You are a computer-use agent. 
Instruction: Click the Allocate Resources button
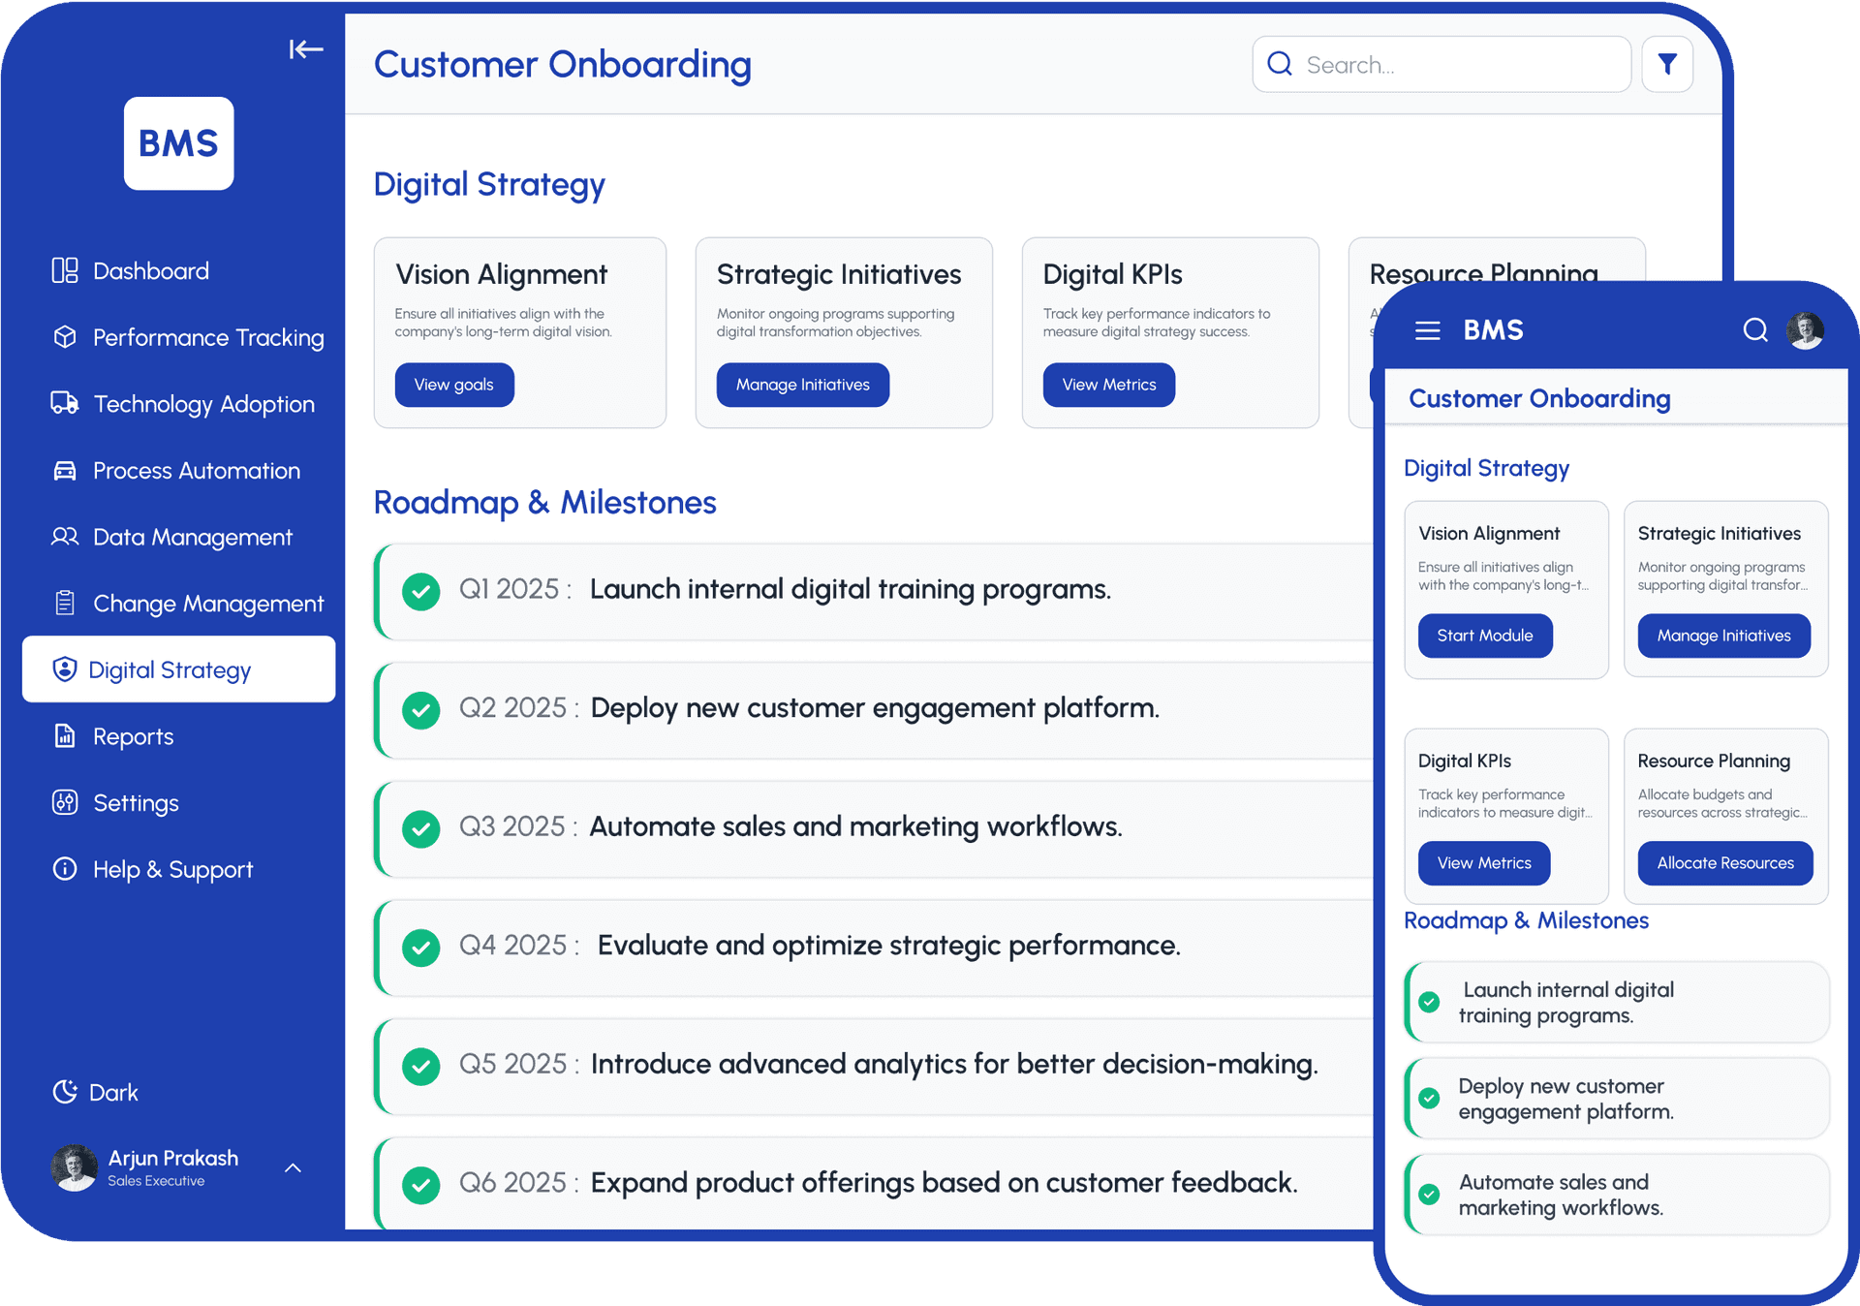[x=1724, y=862]
